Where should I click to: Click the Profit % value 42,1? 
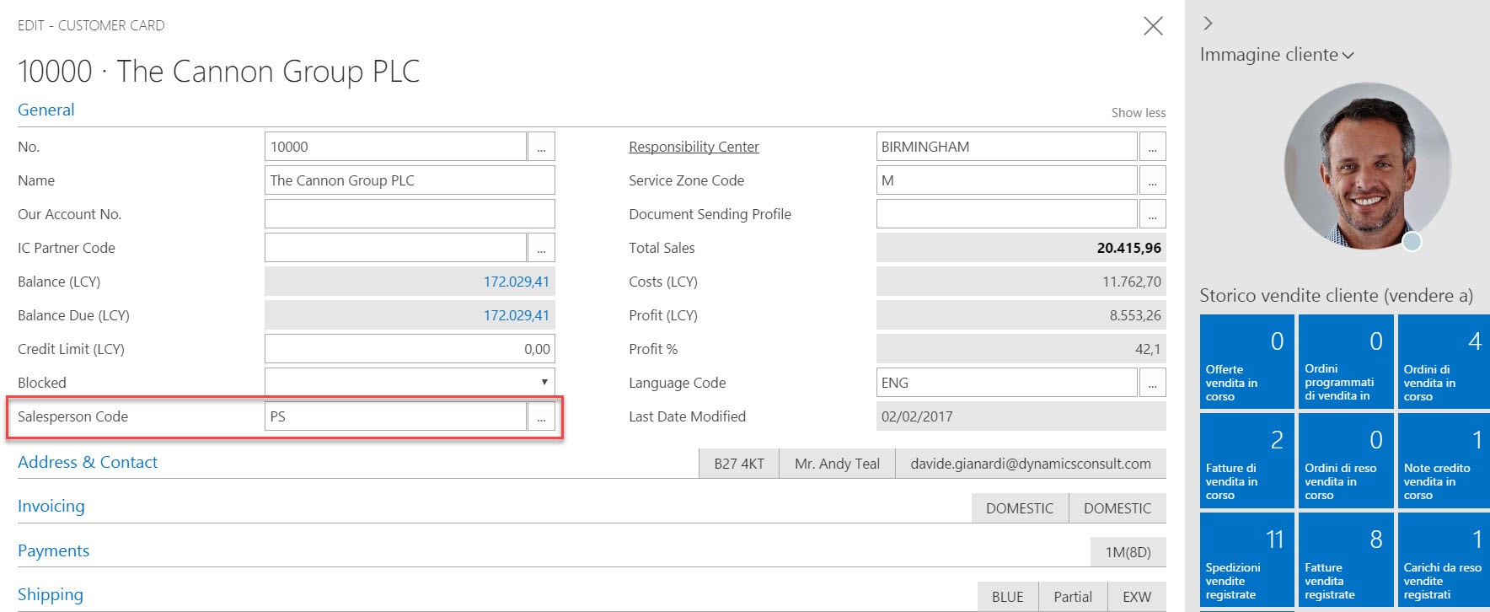pos(1021,349)
